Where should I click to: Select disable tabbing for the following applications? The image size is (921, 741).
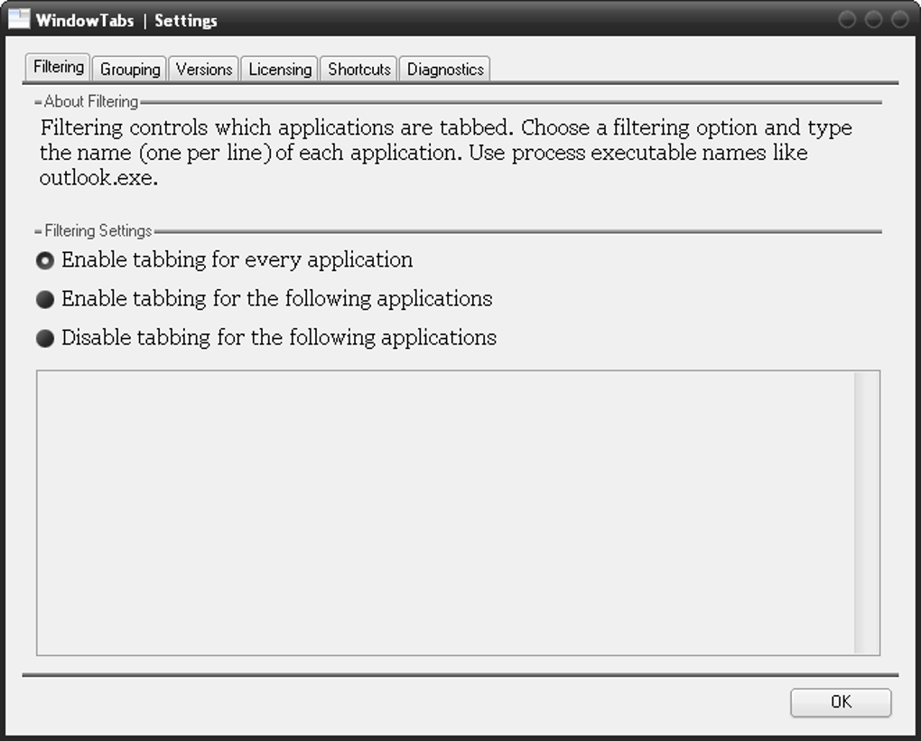point(44,338)
